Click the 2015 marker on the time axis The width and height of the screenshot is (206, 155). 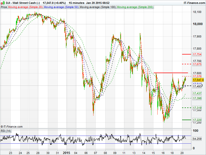point(66,152)
